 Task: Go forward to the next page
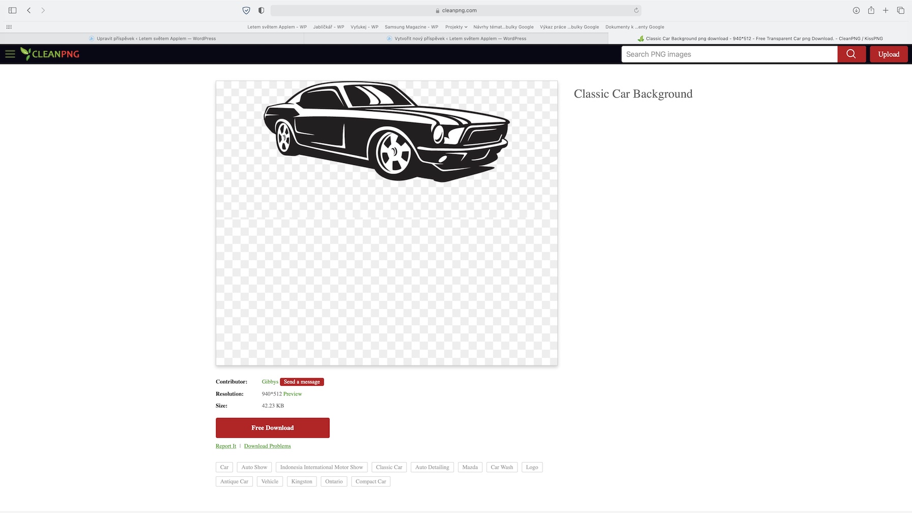[x=43, y=10]
